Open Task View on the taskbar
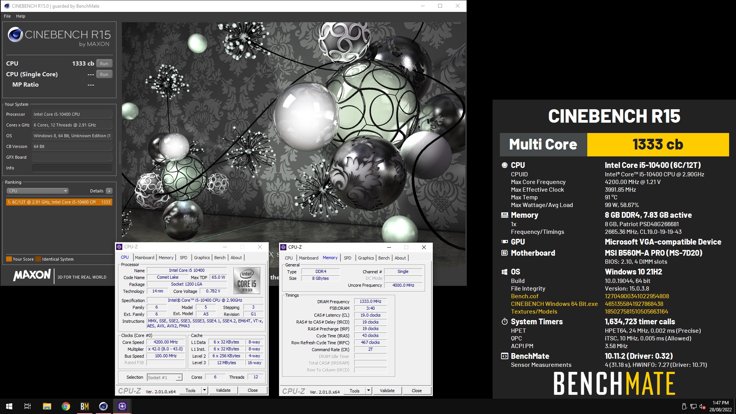This screenshot has width=736, height=414. (x=28, y=406)
